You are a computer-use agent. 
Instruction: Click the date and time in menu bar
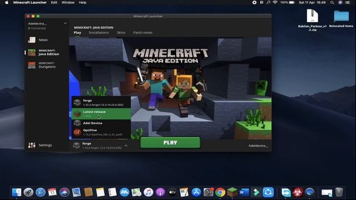pos(312,2)
